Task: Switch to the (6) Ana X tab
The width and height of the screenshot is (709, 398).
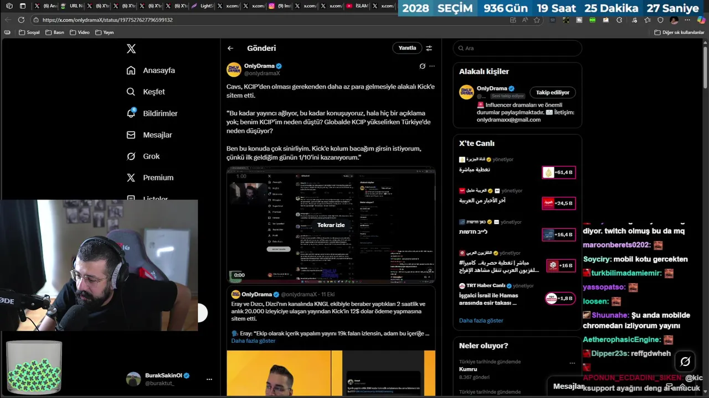Action: click(x=45, y=6)
